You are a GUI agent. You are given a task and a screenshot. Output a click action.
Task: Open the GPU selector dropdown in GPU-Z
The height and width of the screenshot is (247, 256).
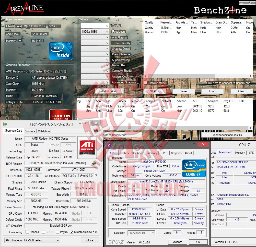coord(32,240)
